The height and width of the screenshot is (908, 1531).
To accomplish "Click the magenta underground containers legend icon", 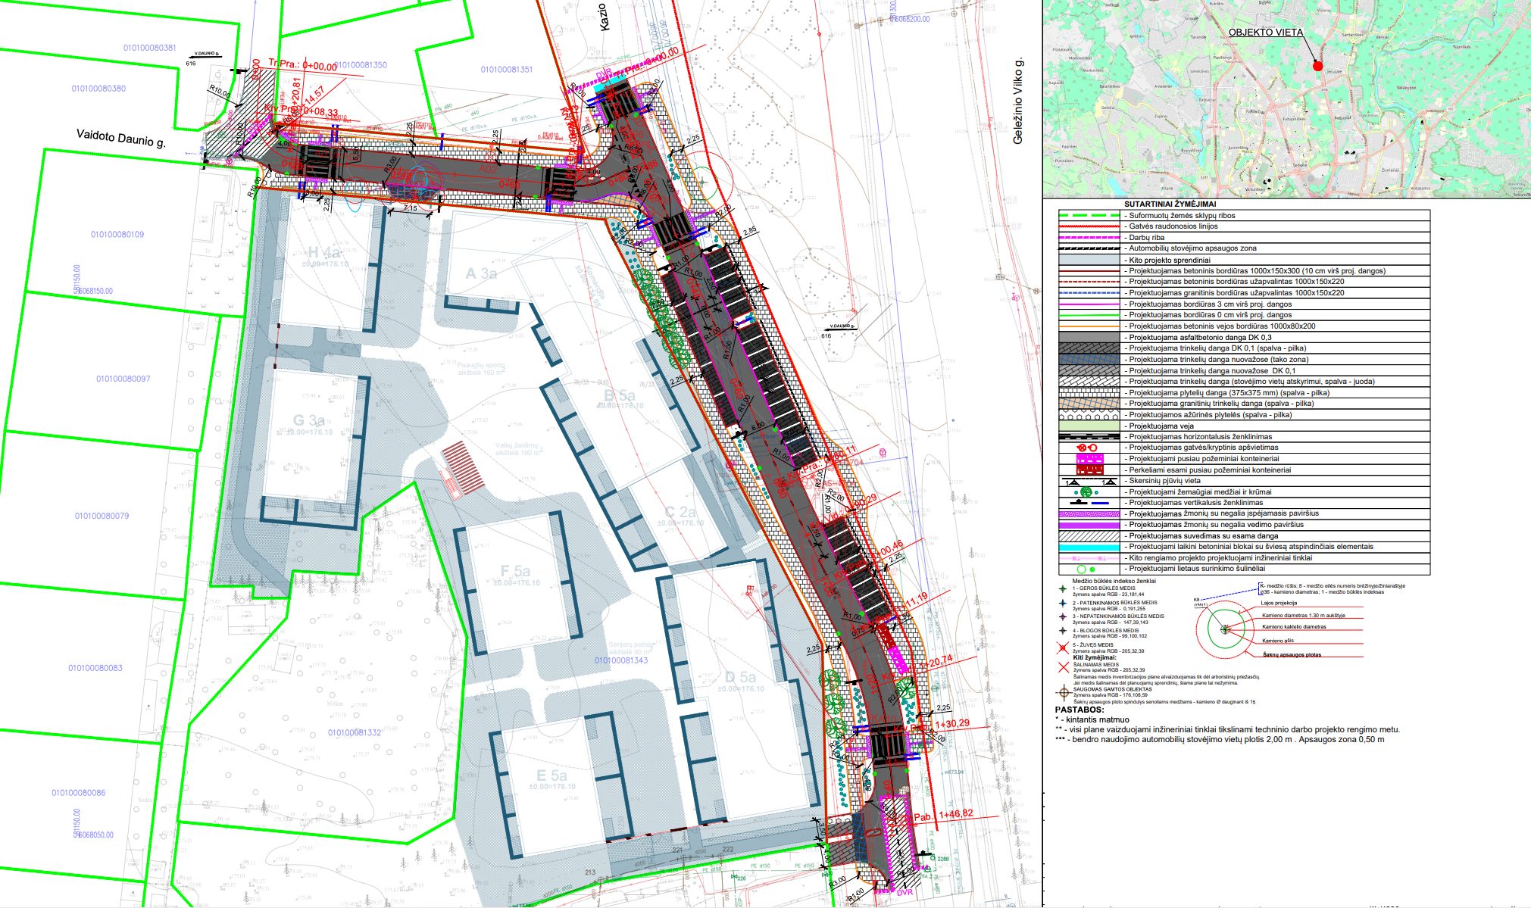I will pos(1089,459).
